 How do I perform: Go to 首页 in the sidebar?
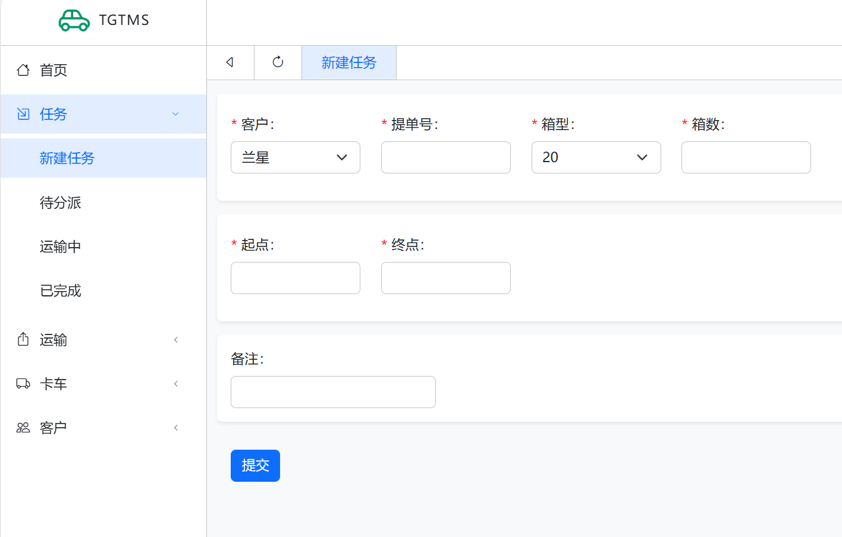(103, 70)
